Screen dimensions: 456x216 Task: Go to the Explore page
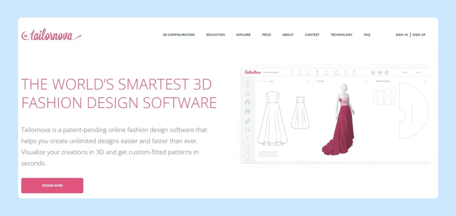point(244,35)
